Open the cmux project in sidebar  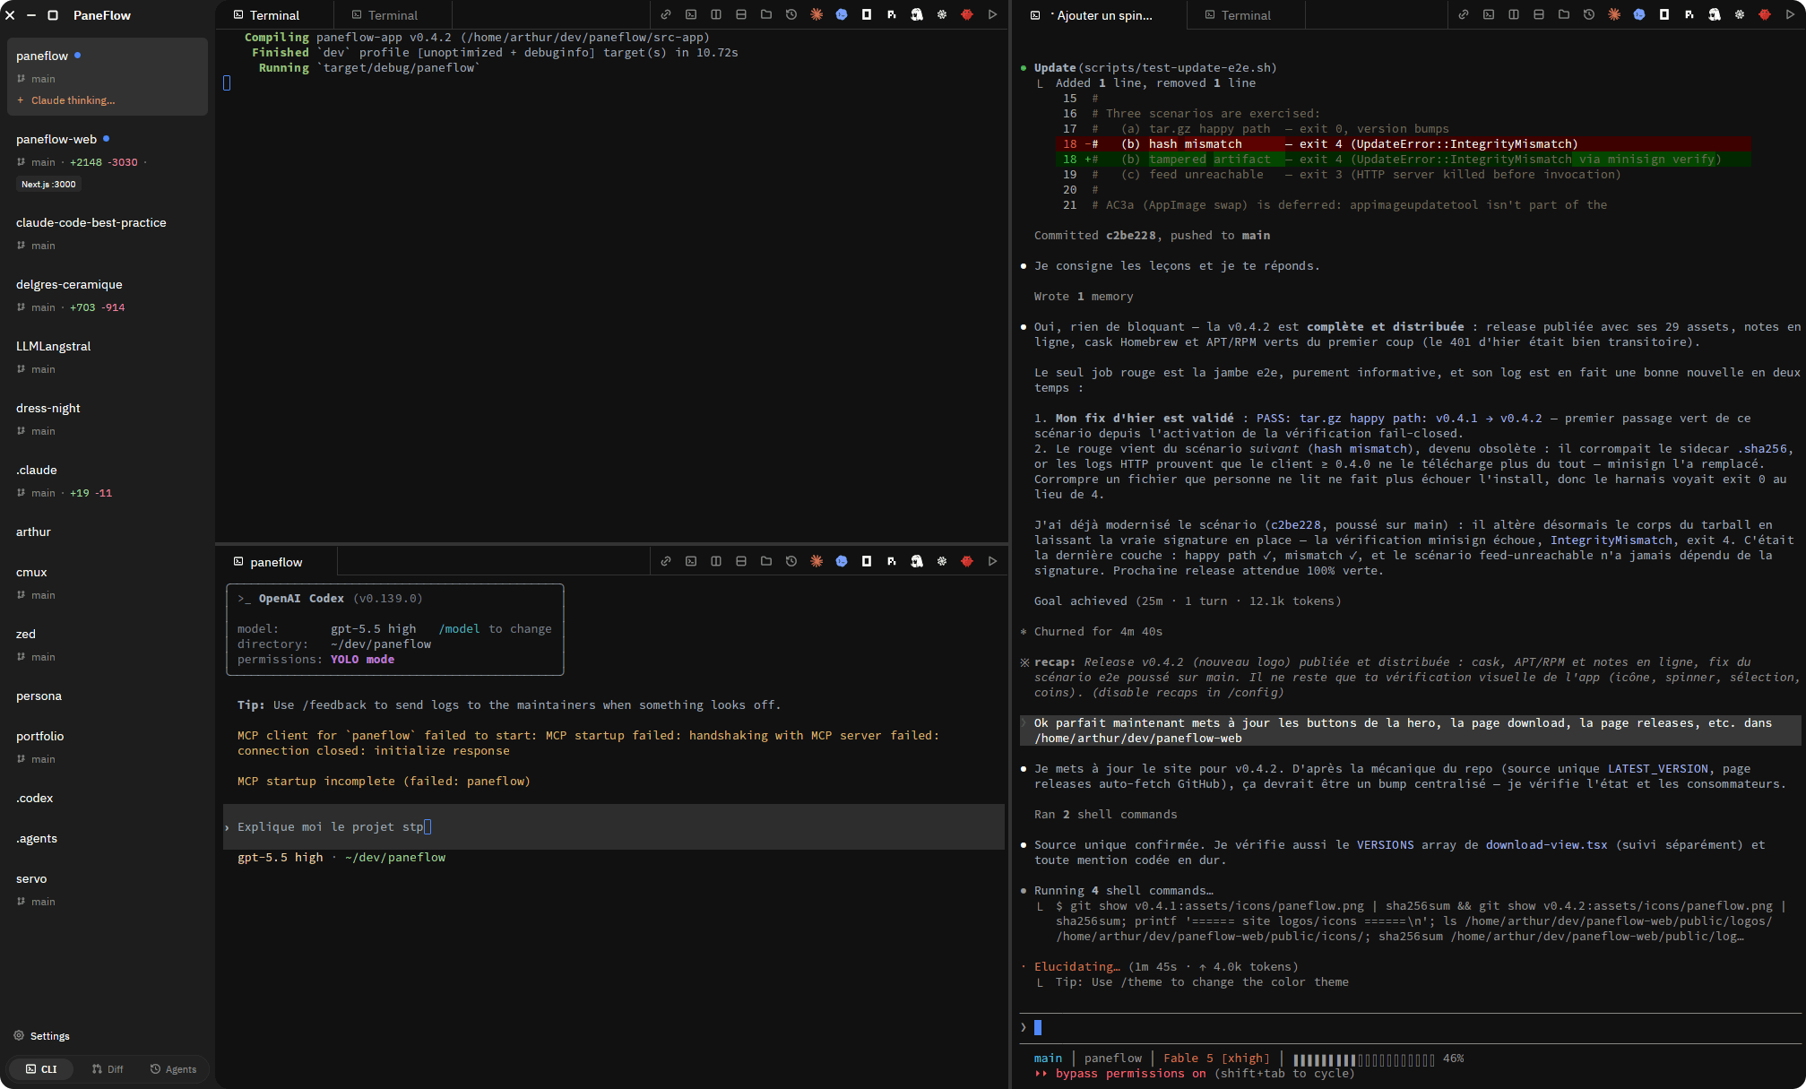tap(108, 583)
